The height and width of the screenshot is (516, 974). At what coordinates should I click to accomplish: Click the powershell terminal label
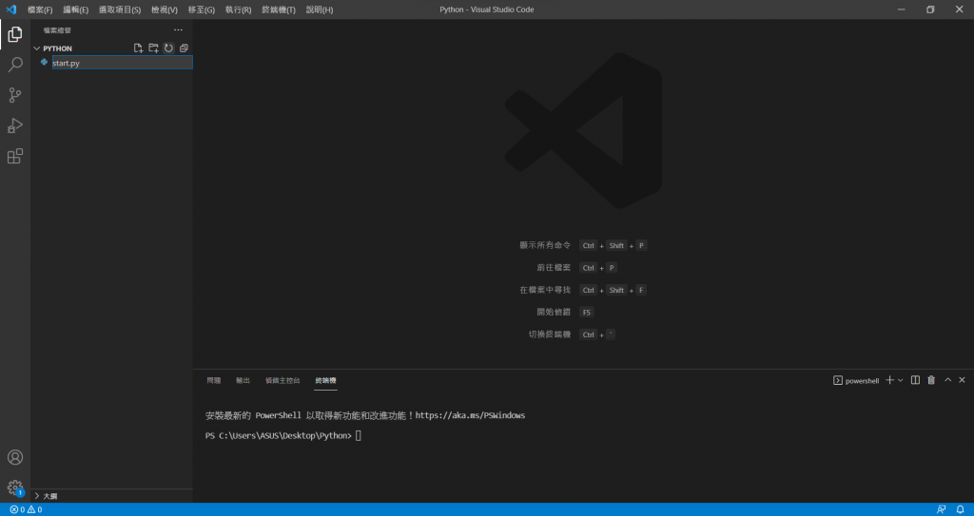point(862,381)
